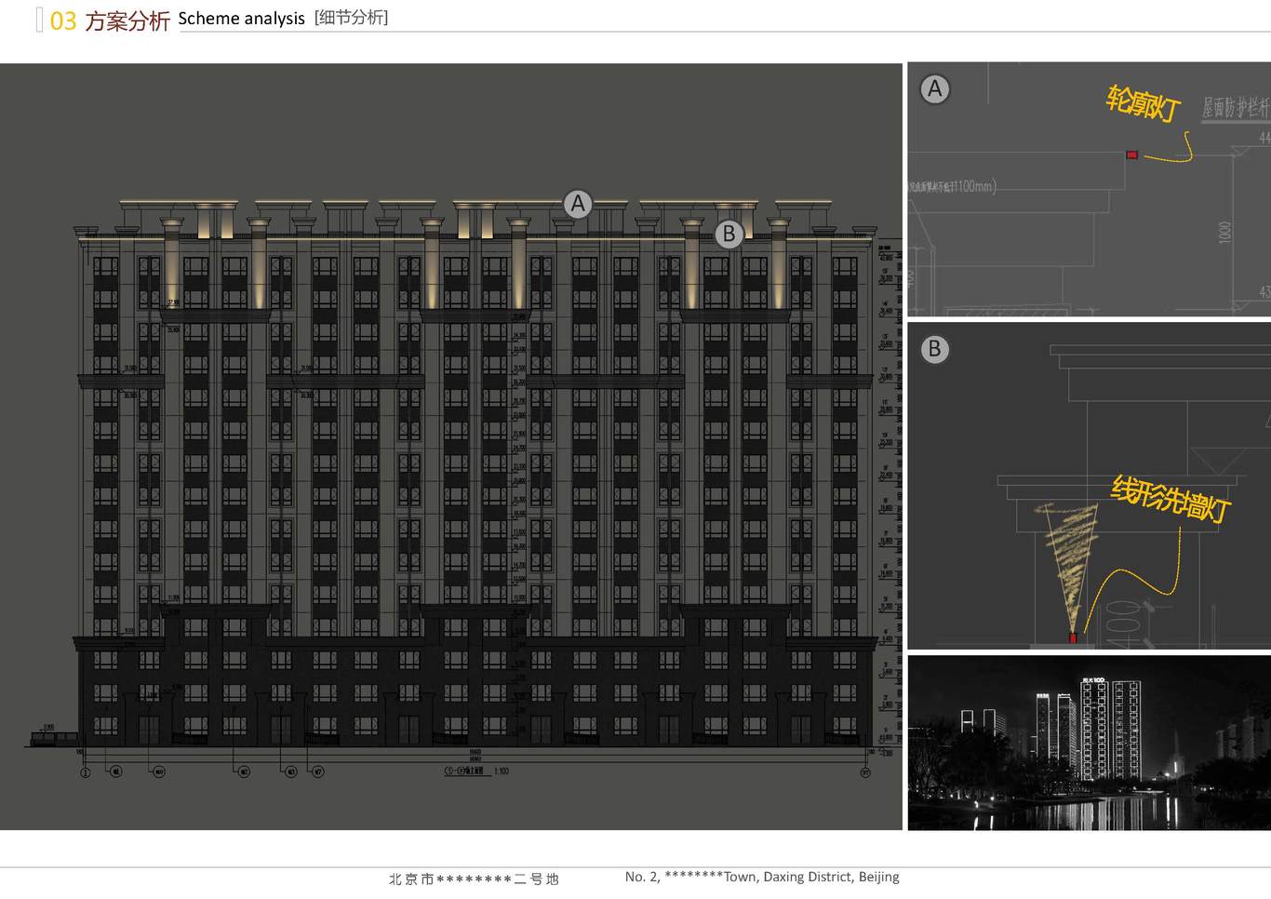Click the 1000 dimension text in detail A

(1224, 232)
